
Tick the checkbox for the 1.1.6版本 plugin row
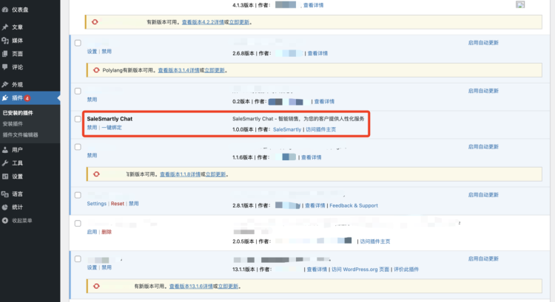[78, 147]
